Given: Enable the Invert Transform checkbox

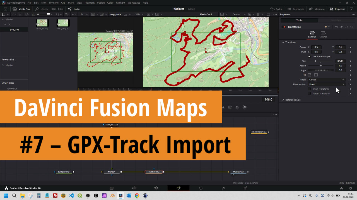Looking at the screenshot, I should click(309, 89).
